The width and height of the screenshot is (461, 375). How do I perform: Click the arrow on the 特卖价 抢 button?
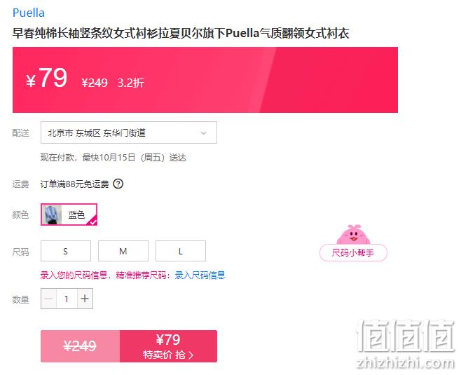pos(191,355)
